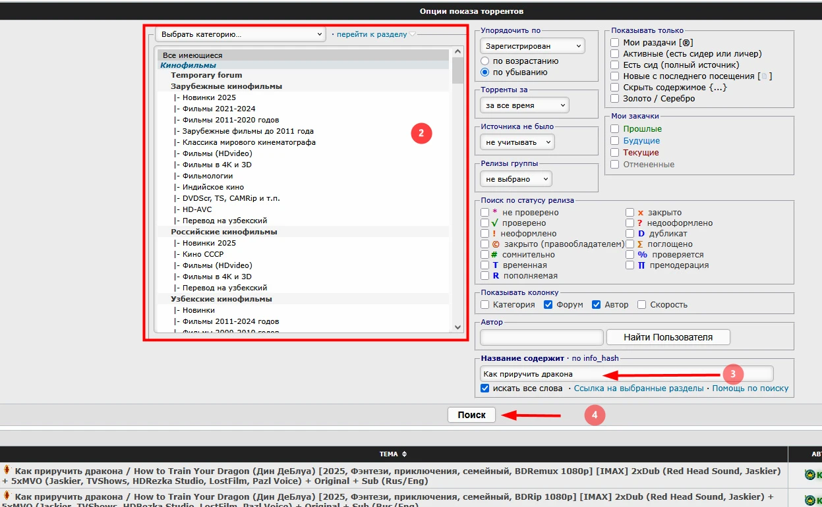Select the 'по возрастанию' sort order

pyautogui.click(x=485, y=61)
